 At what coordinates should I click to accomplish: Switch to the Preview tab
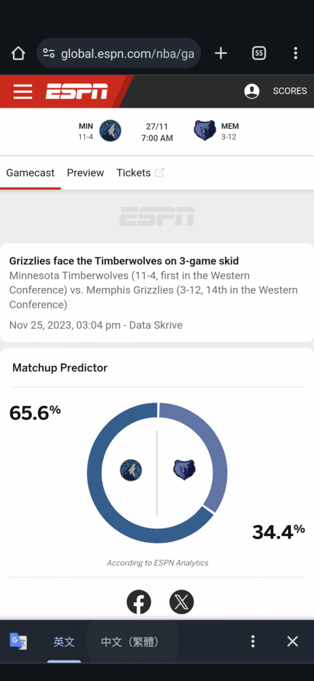click(86, 173)
